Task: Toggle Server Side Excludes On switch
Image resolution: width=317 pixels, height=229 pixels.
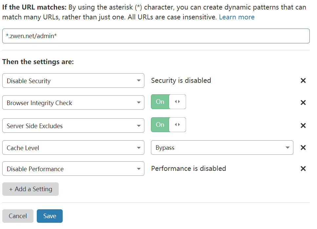Action: 160,125
